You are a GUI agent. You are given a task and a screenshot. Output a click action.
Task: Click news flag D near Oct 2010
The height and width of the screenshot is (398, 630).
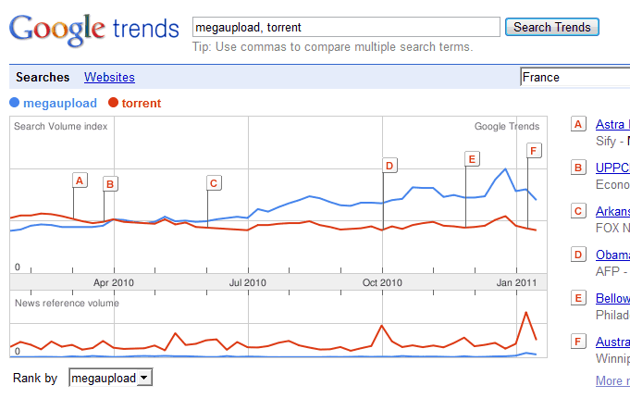(389, 166)
